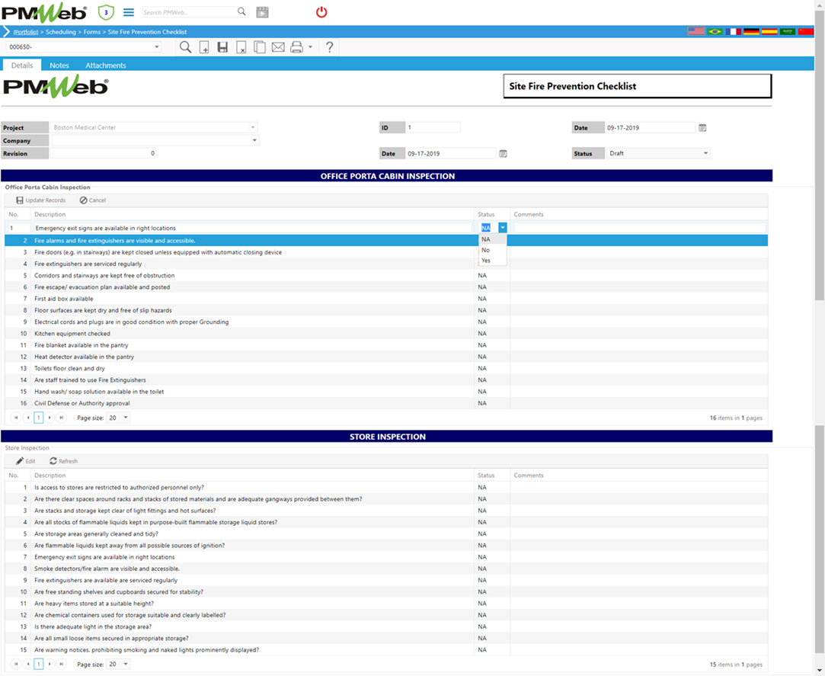
Task: Click Cancel in Office Porta Cabin grid
Action: (x=93, y=200)
